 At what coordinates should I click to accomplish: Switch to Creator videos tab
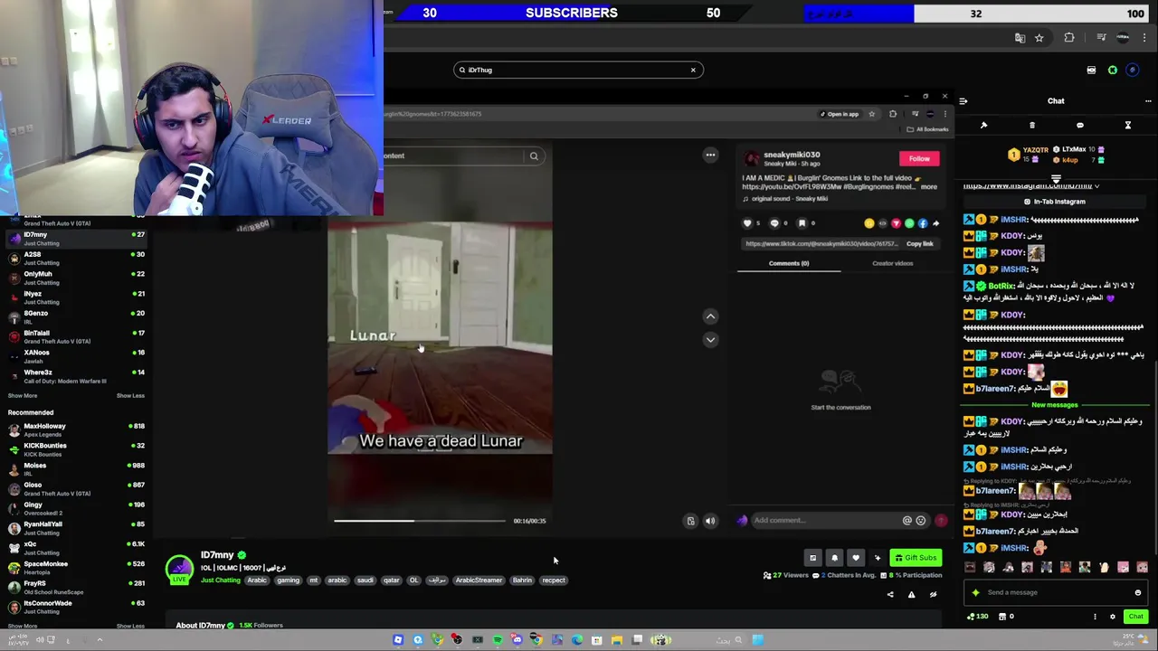pyautogui.click(x=892, y=263)
